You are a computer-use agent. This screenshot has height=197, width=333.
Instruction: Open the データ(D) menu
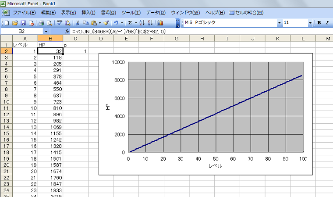point(156,13)
